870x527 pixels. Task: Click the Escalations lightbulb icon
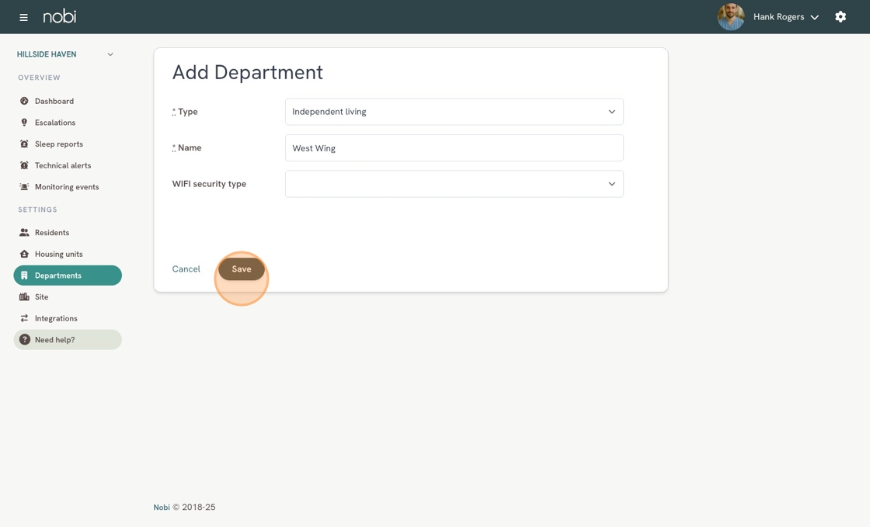pyautogui.click(x=24, y=123)
